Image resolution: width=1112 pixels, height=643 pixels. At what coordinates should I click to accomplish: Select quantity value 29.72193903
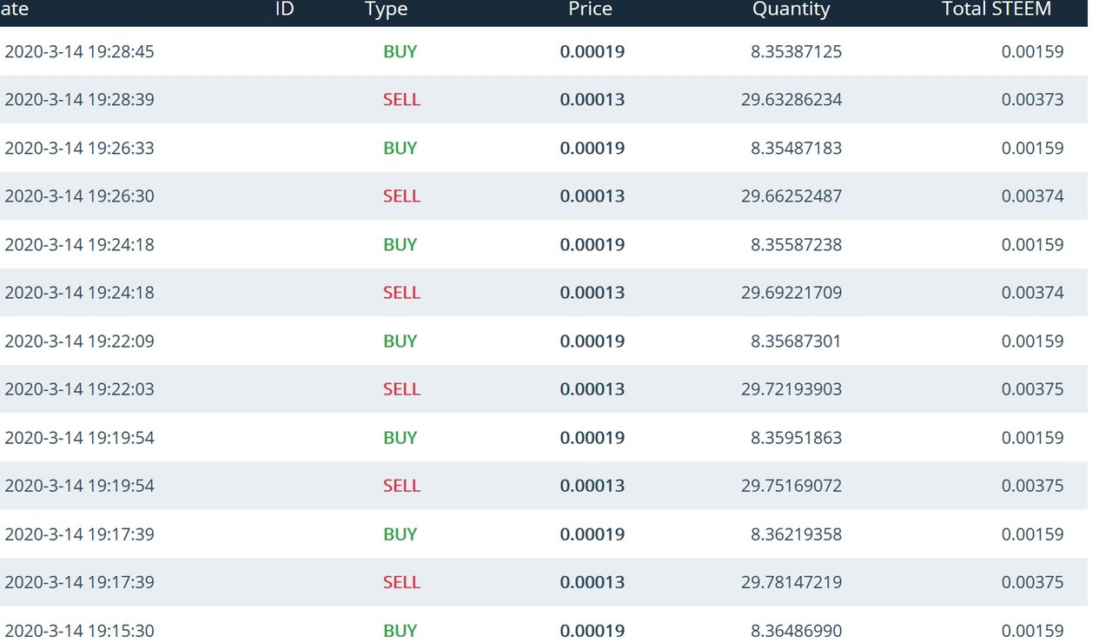(791, 389)
